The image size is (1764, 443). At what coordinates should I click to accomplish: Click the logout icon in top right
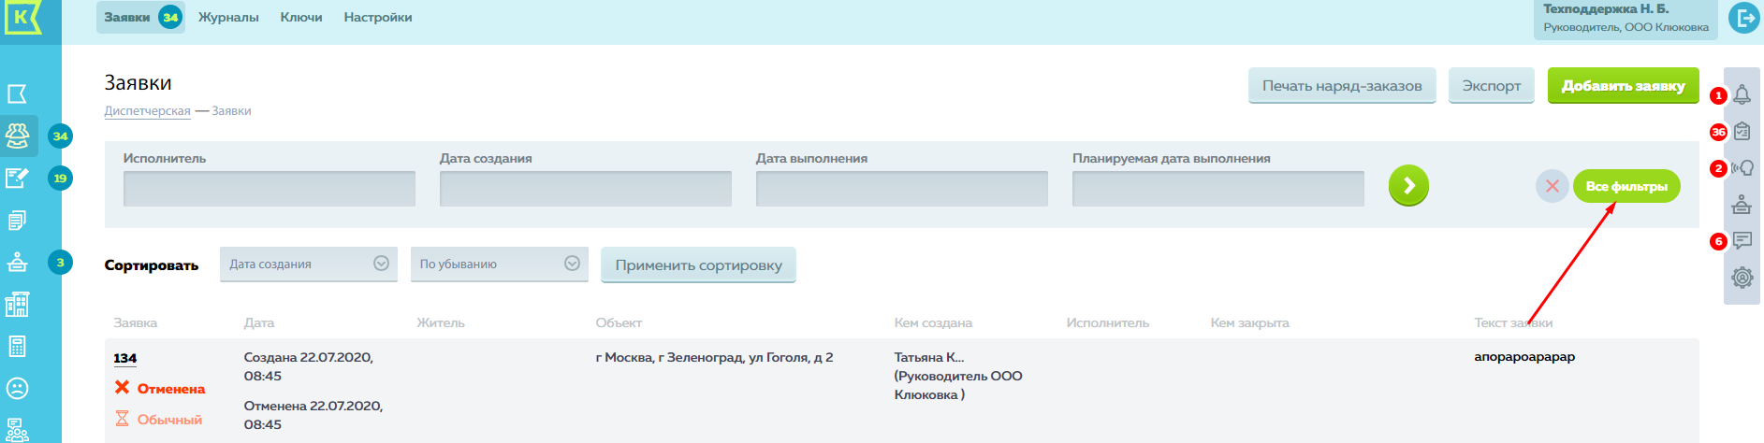pyautogui.click(x=1743, y=18)
